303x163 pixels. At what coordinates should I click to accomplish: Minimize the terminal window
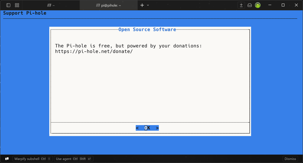pyautogui.click(x=270, y=5)
